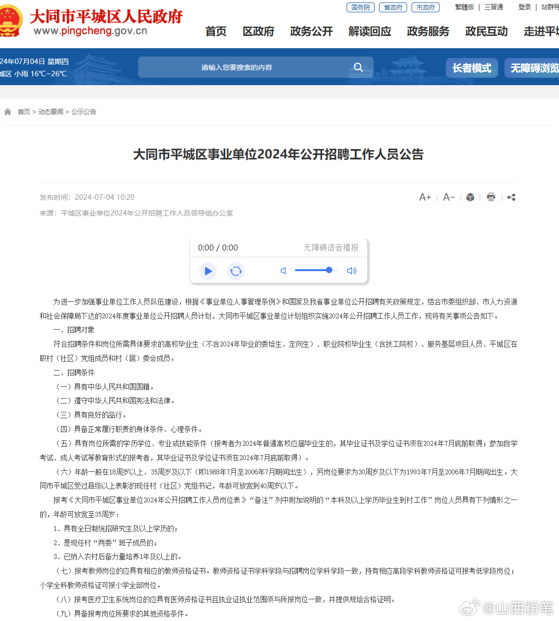Click the cube icon beside A−
Image resolution: width=559 pixels, height=621 pixels.
(x=470, y=197)
